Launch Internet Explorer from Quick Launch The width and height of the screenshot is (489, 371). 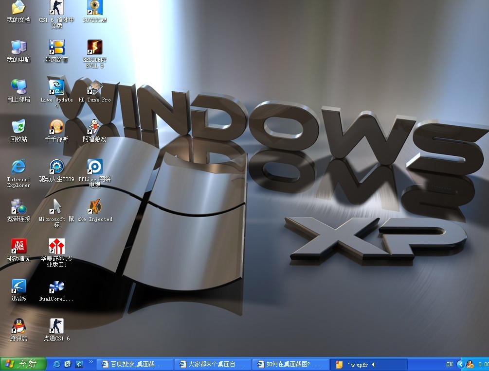pos(57,364)
